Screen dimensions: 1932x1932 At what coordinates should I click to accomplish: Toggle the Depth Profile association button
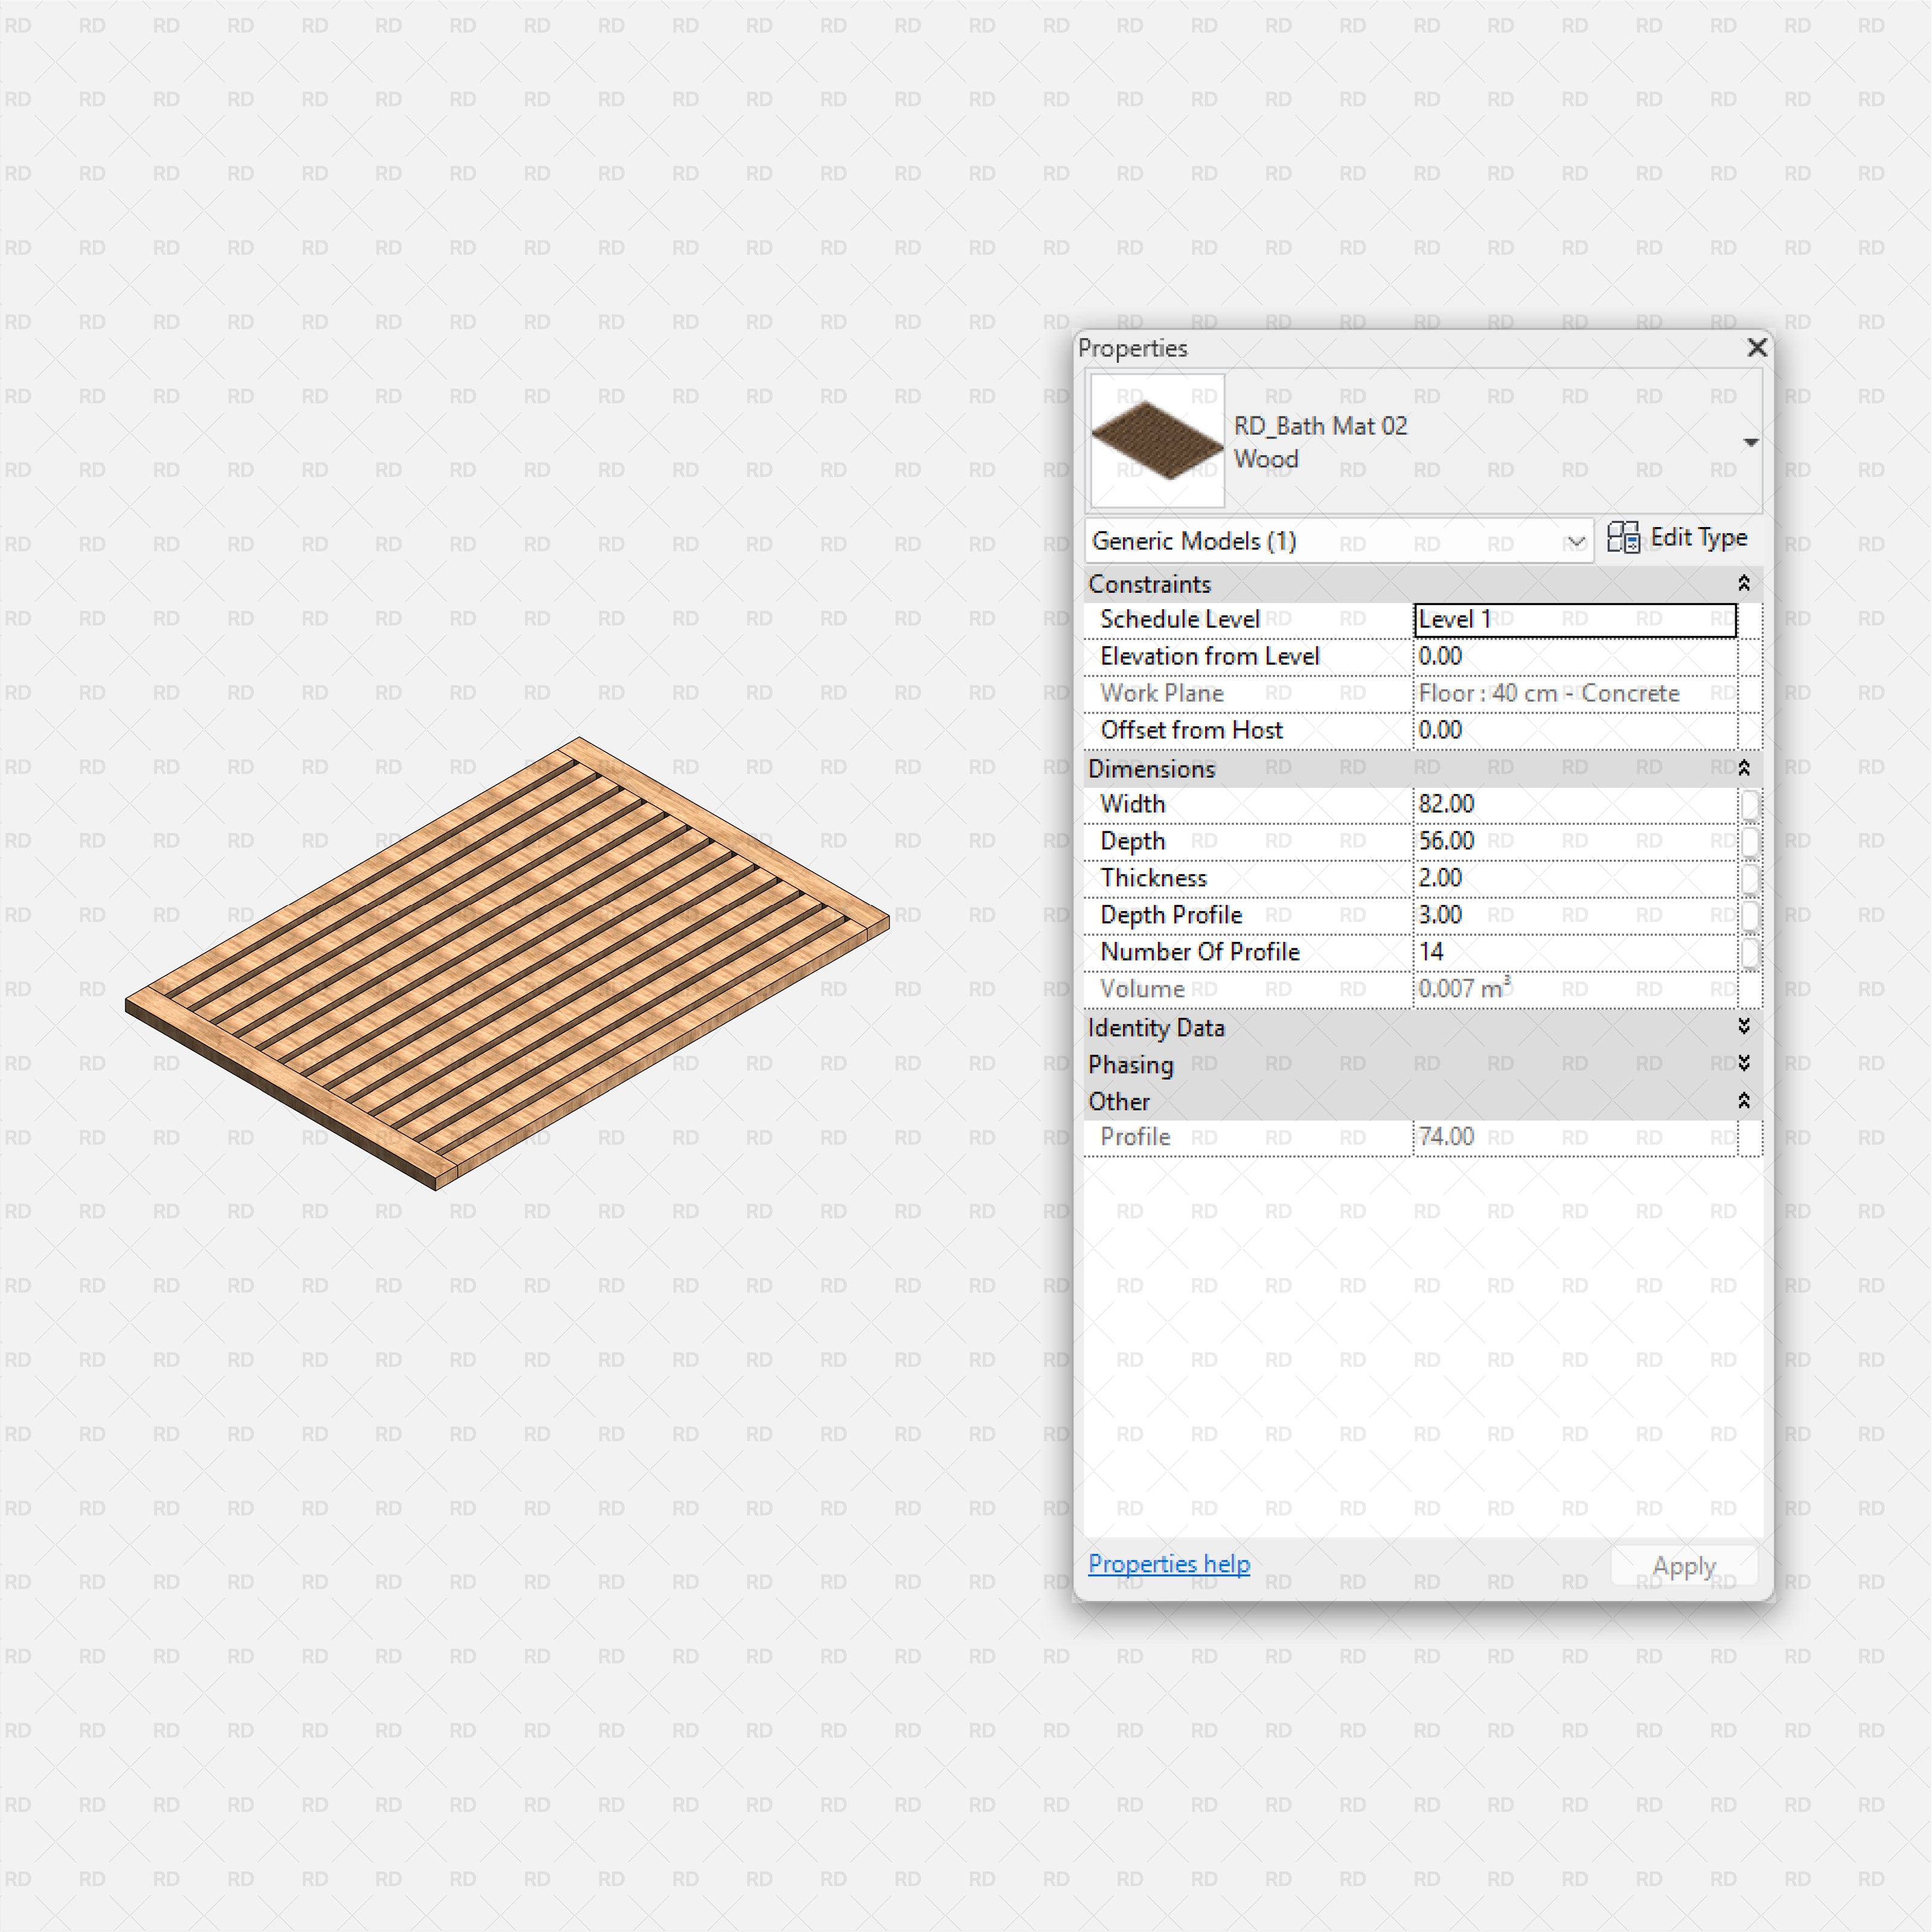pos(1750,915)
